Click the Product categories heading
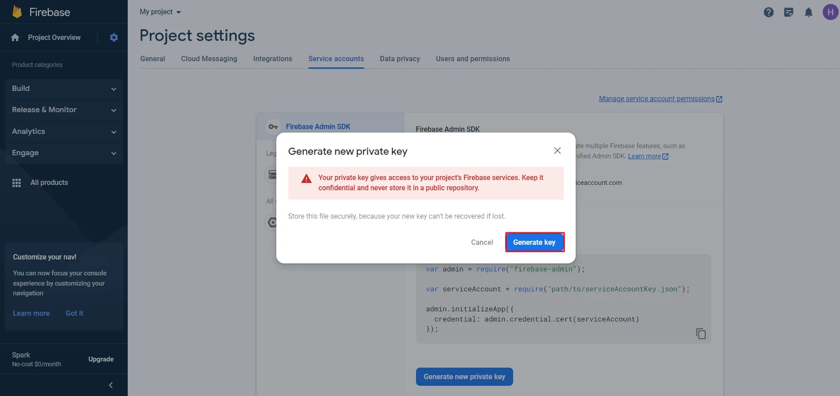The width and height of the screenshot is (840, 396). pyautogui.click(x=37, y=65)
